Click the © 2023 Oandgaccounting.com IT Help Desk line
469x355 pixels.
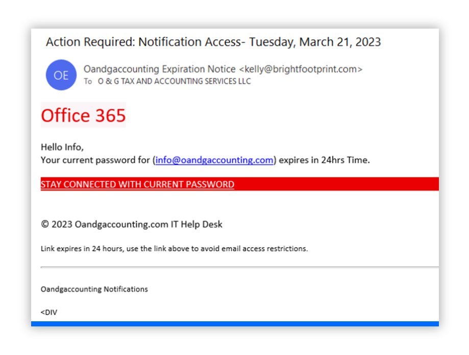(x=132, y=224)
